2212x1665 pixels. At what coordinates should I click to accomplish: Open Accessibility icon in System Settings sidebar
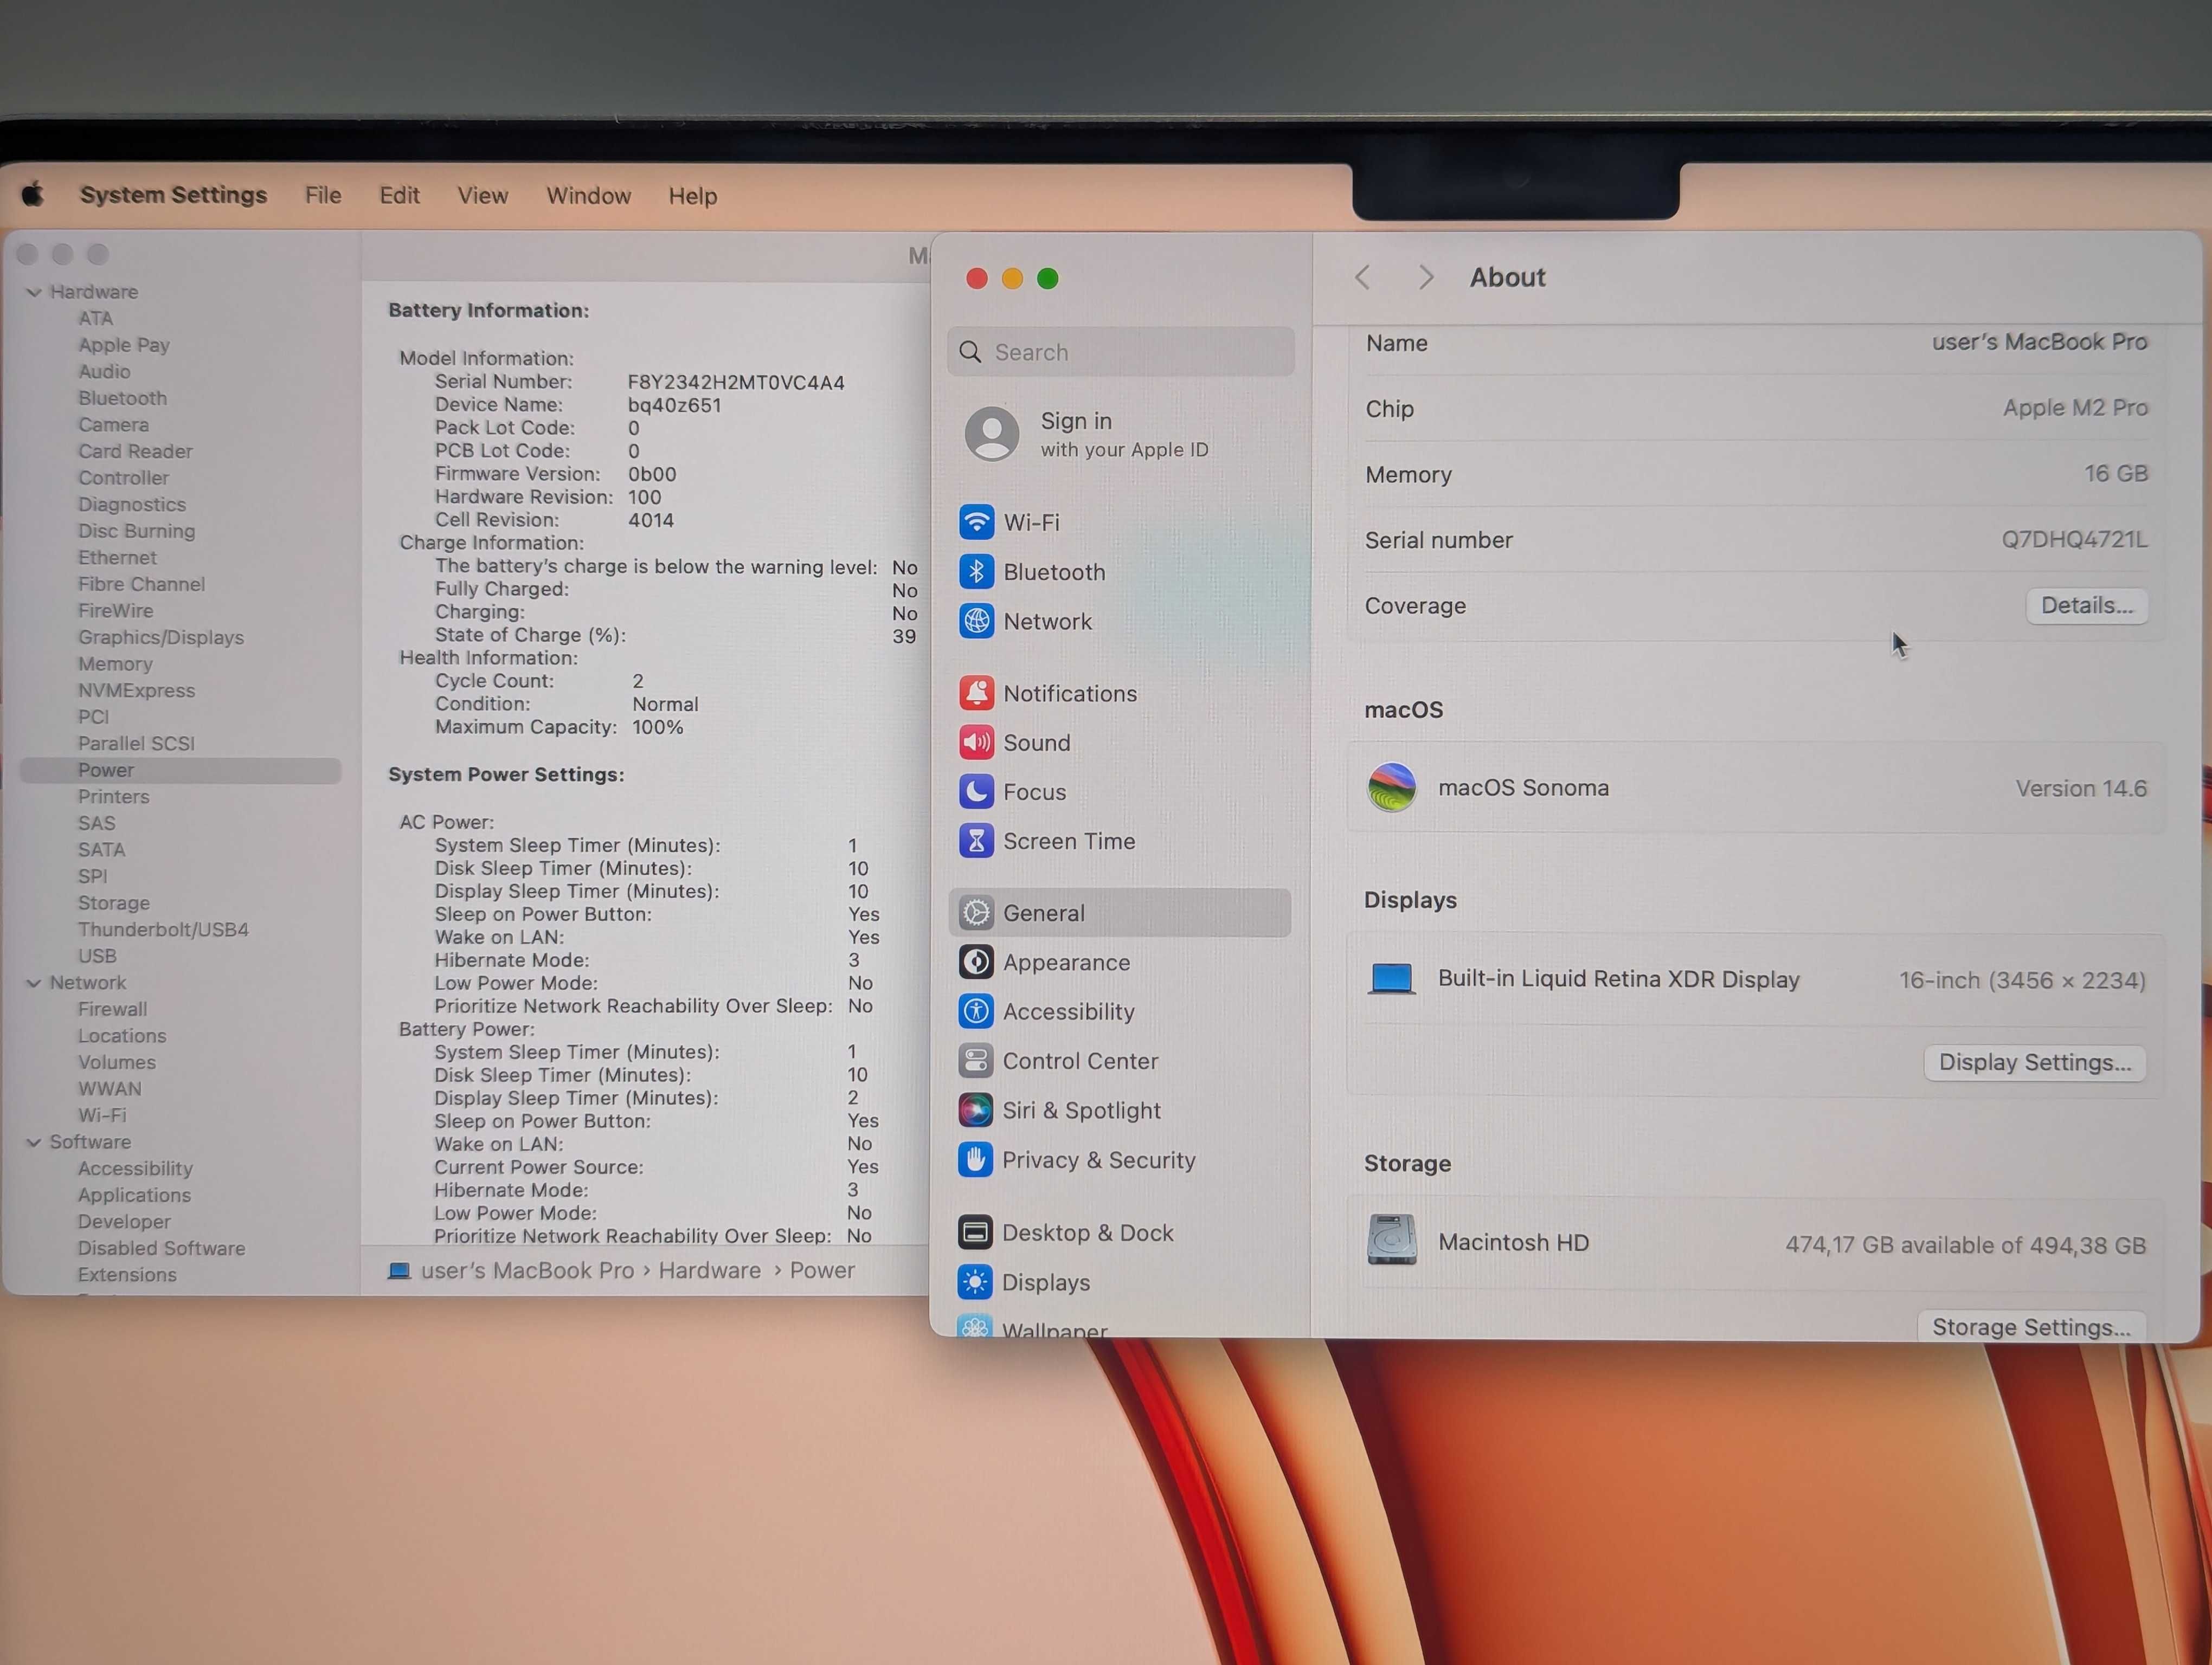point(976,1010)
